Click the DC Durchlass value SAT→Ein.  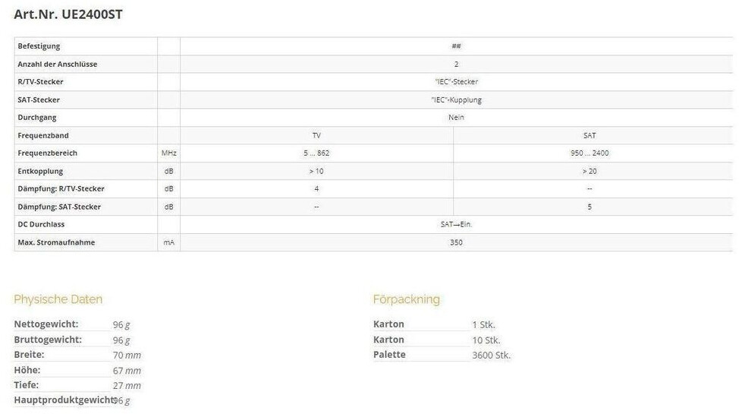(456, 224)
